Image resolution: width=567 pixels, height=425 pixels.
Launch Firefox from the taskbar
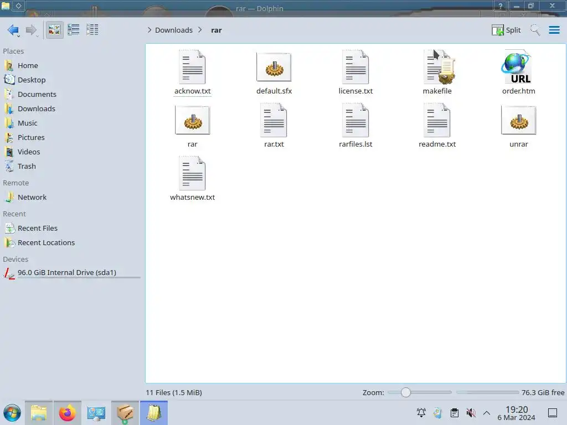(x=67, y=413)
